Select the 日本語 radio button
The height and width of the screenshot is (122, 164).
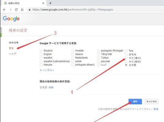(x=126, y=65)
